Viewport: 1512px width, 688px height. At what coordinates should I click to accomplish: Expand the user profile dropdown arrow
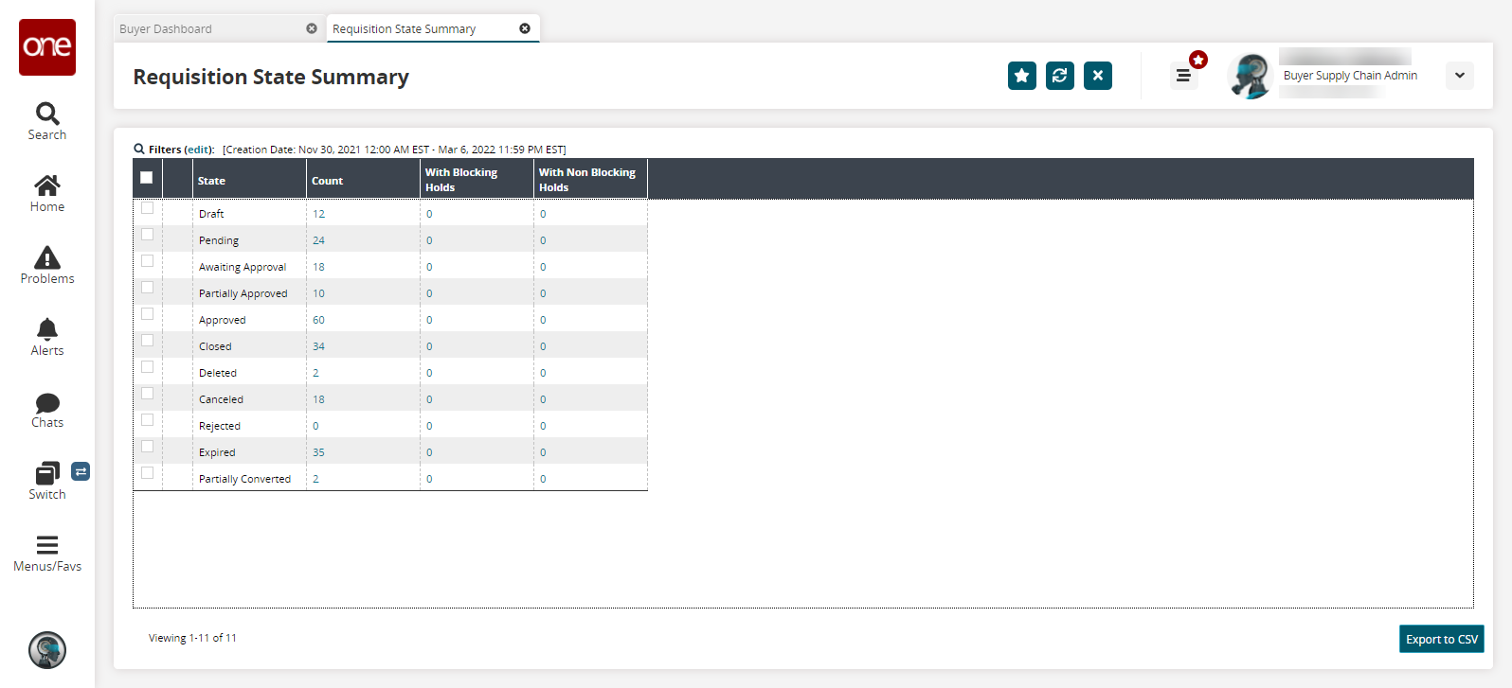[x=1459, y=76]
